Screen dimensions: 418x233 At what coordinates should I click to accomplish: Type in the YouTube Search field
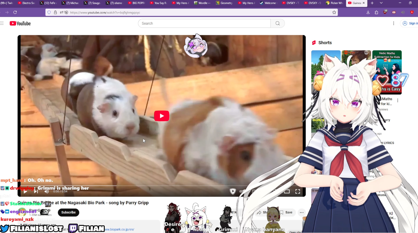(x=204, y=23)
